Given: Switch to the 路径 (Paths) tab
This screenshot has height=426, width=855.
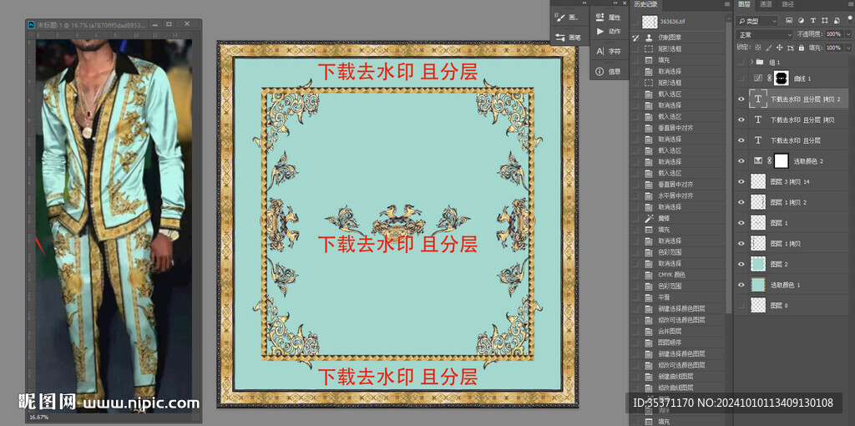Looking at the screenshot, I should click(787, 5).
